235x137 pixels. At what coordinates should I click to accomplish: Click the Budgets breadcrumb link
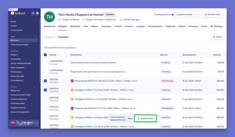[49, 37]
